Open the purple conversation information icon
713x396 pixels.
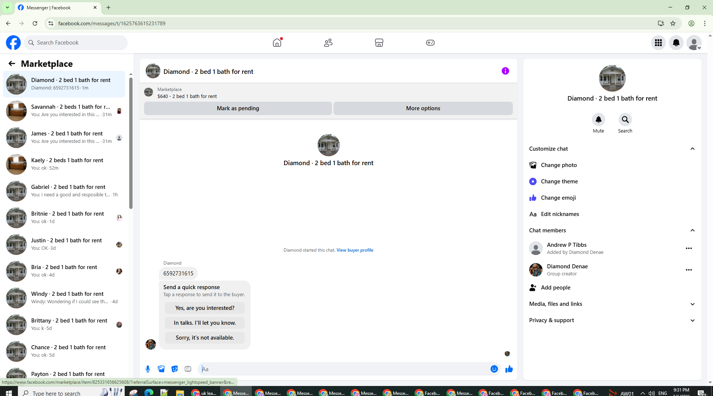point(505,71)
